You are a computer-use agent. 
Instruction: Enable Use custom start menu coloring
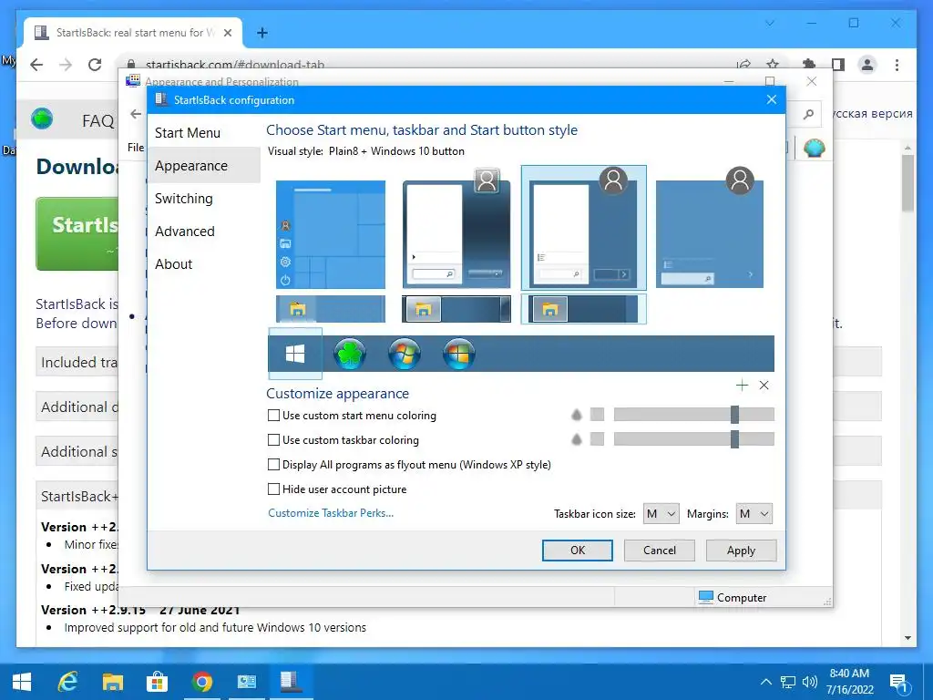[x=273, y=416]
